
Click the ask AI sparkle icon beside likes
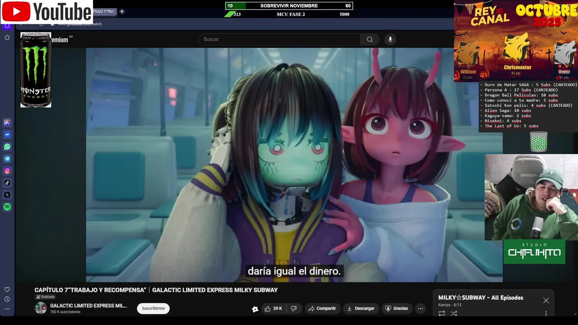tap(255, 309)
